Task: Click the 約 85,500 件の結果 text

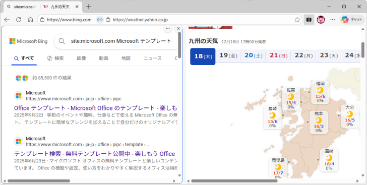Action: 52,78
